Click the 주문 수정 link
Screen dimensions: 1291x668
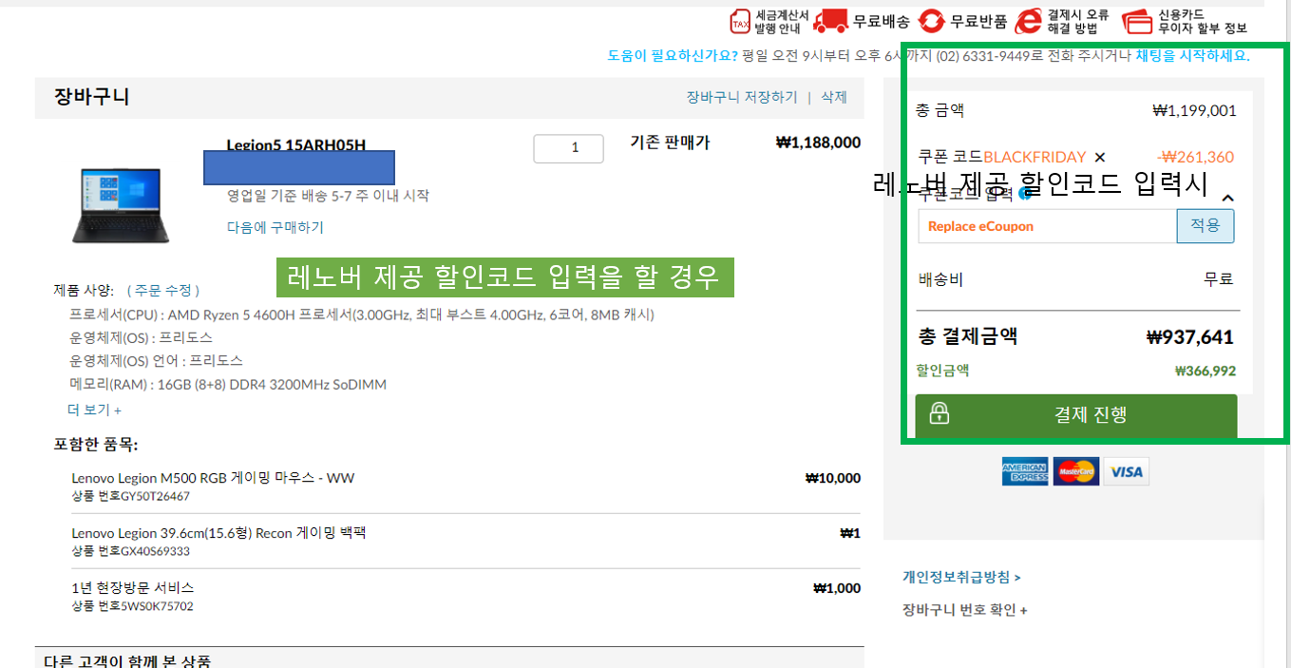(163, 290)
